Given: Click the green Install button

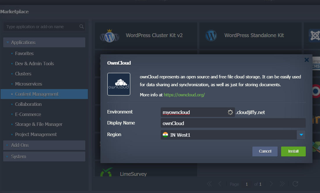Looking at the screenshot, I should coord(293,151).
